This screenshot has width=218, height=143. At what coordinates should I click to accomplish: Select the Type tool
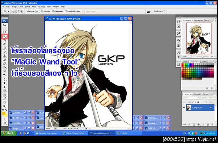(4, 83)
